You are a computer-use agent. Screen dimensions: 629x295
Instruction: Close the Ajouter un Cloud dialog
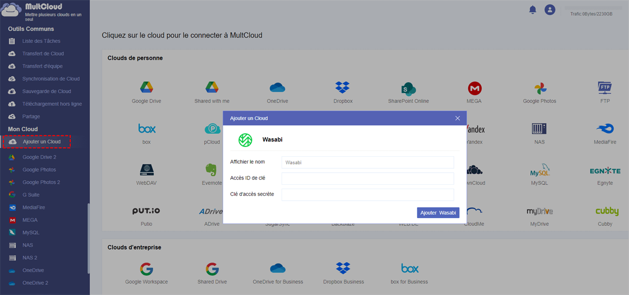pyautogui.click(x=458, y=118)
